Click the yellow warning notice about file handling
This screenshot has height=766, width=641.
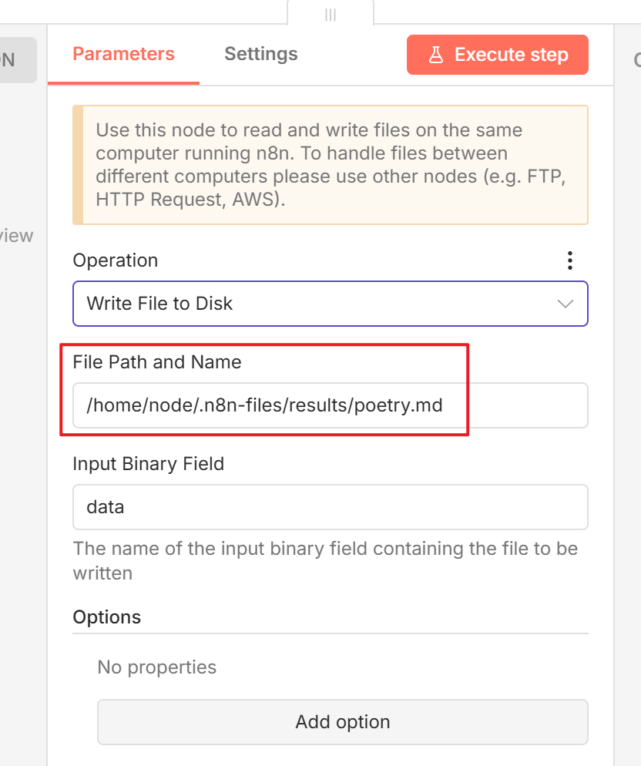(x=331, y=164)
